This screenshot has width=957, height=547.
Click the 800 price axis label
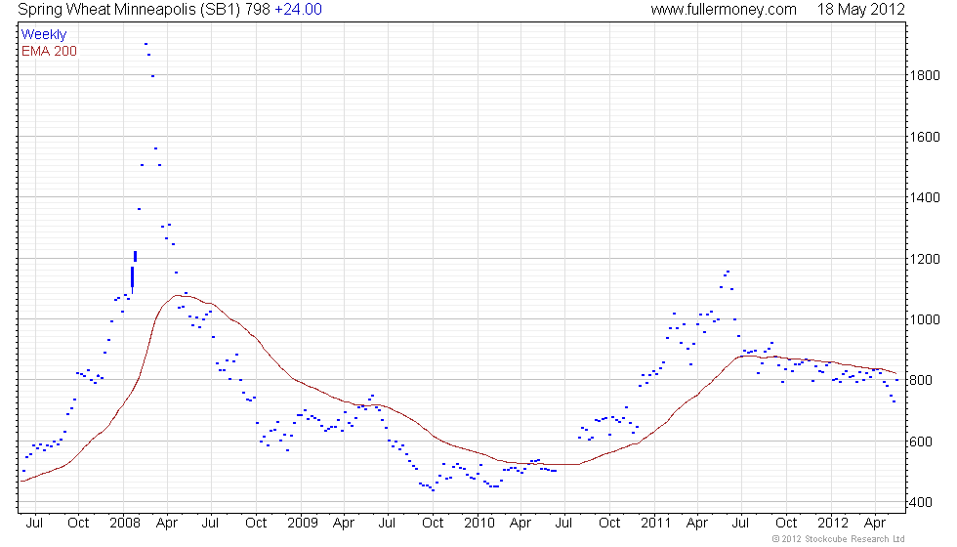coord(920,380)
